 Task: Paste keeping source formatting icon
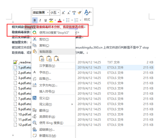(x=41, y=59)
